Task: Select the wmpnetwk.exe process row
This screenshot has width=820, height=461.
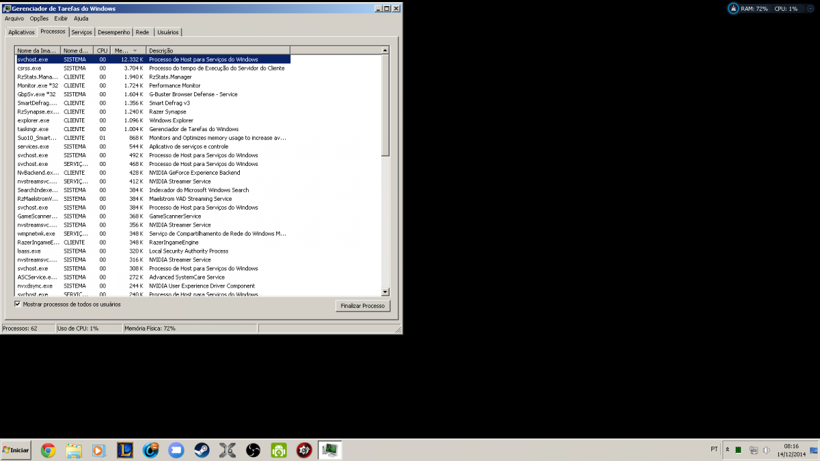Action: tap(153, 234)
